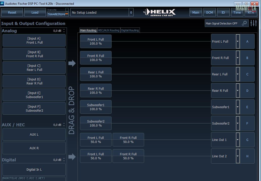Adjust the AUX / HEC gain stepper
The image size is (261, 181).
64,125
